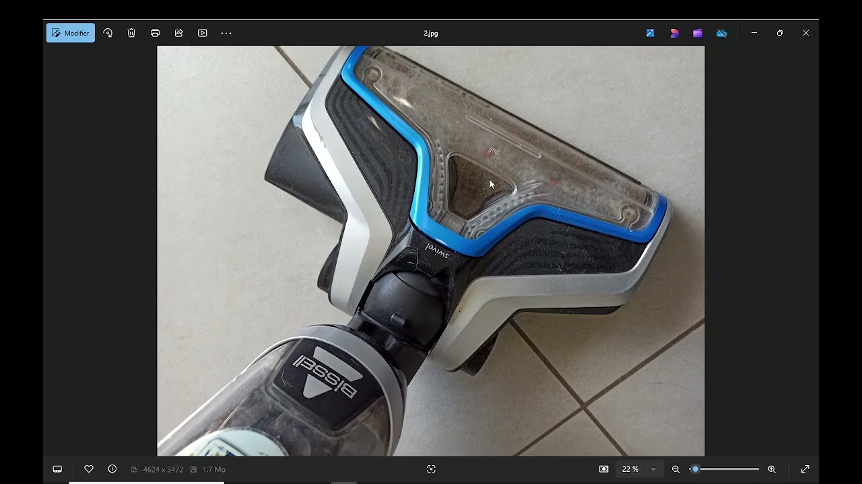Click the 1.7 Mo file size text
Viewport: 862px width, 484px height.
[x=214, y=469]
